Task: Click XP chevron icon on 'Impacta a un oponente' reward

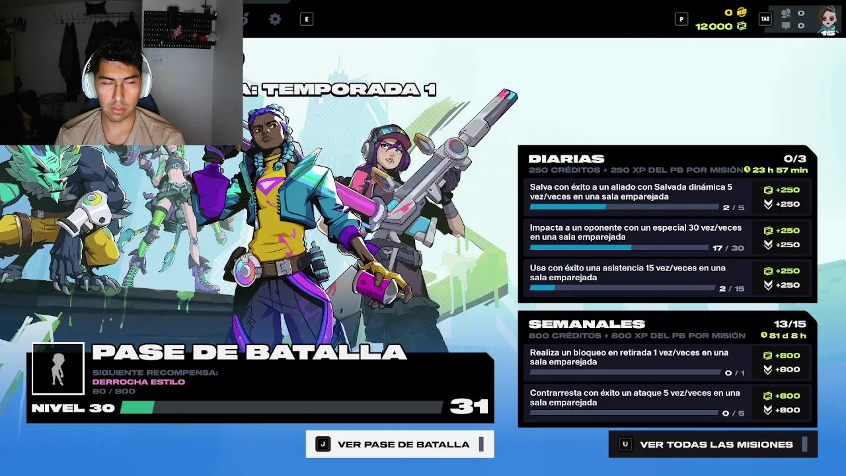Action: coord(768,245)
